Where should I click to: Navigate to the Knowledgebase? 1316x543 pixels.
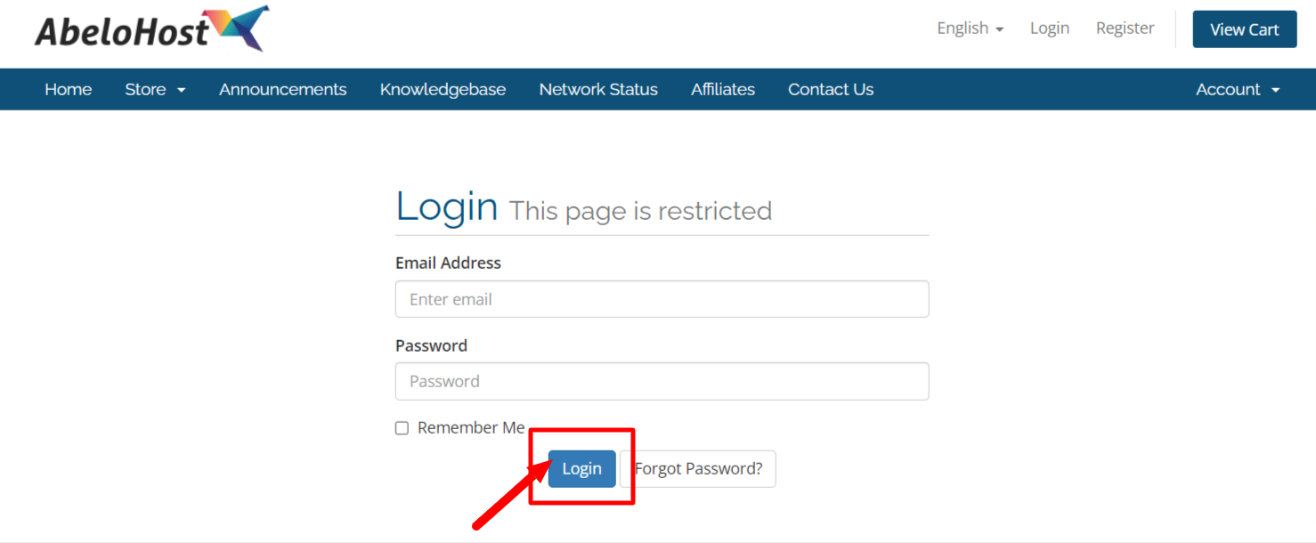click(443, 89)
